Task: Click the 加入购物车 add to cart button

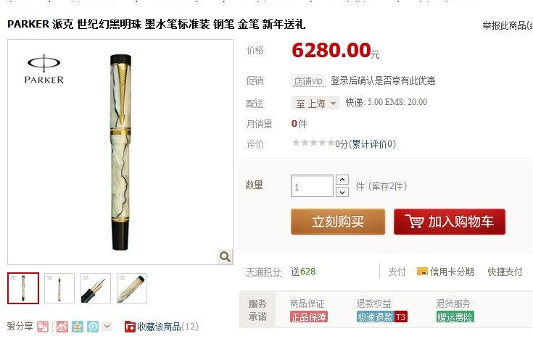Action: point(450,222)
